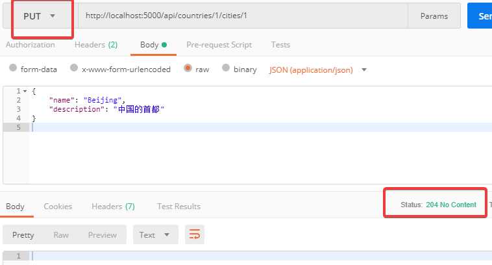Open Pre-request Script tab
Viewport: 492px width, 265px height.
pos(219,45)
